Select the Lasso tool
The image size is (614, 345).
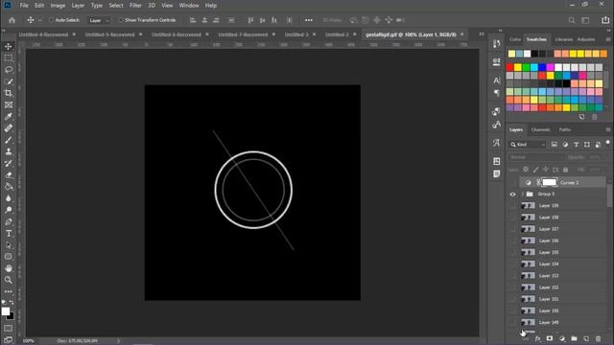click(x=9, y=70)
